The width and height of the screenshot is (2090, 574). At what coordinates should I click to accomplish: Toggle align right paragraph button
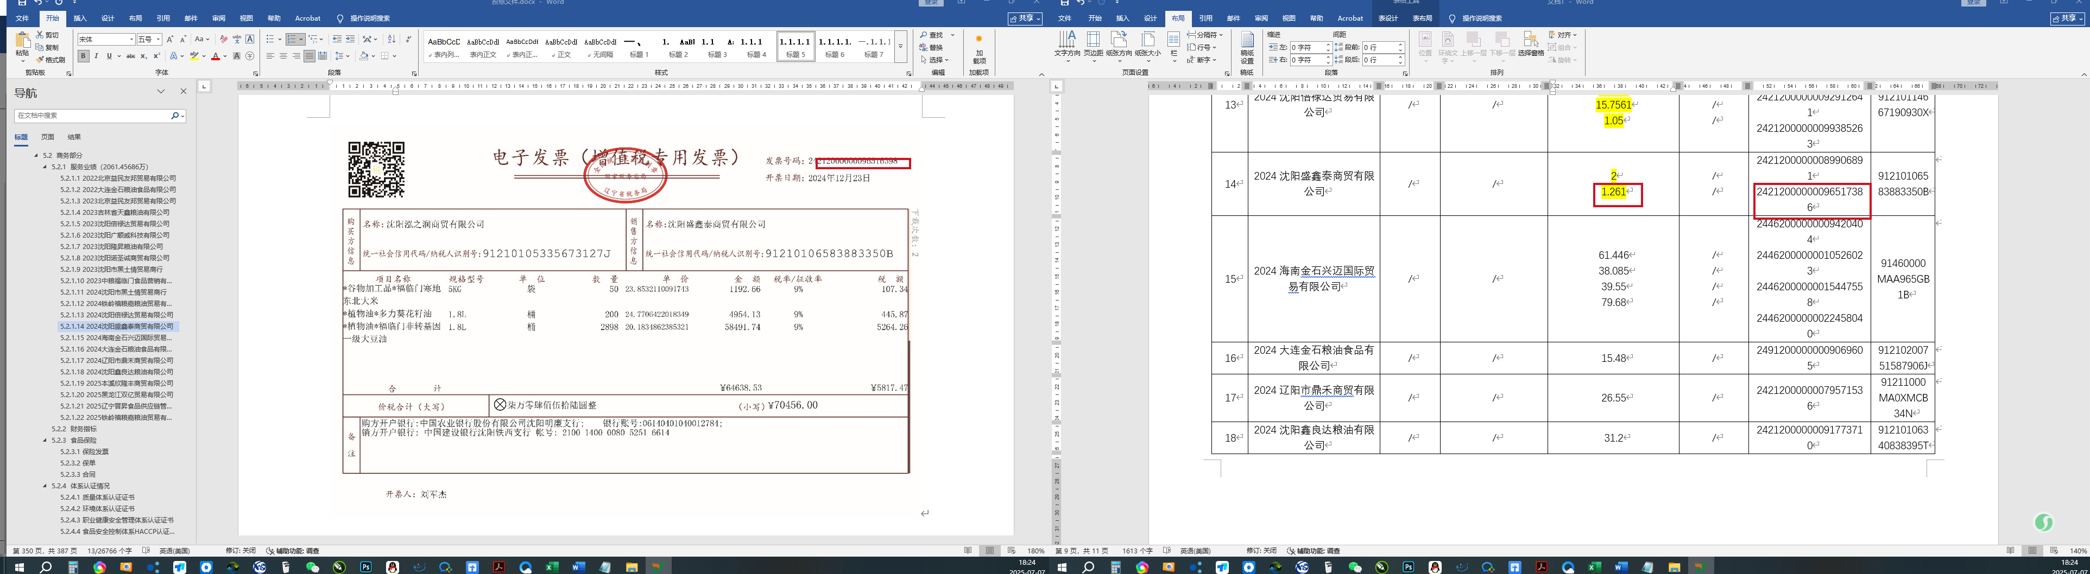(296, 57)
